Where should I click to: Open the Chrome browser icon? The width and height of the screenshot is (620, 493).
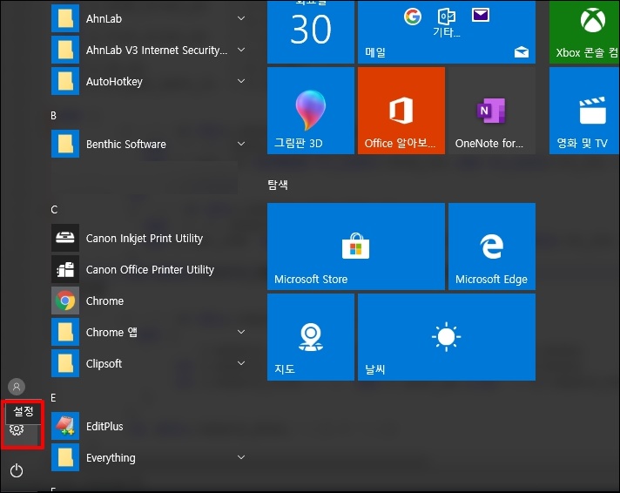65,301
